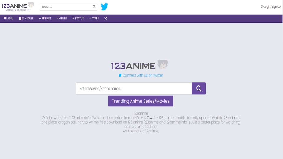The width and height of the screenshot is (283, 159).
Task: Expand the GENRE dropdown
Action: [62, 18]
